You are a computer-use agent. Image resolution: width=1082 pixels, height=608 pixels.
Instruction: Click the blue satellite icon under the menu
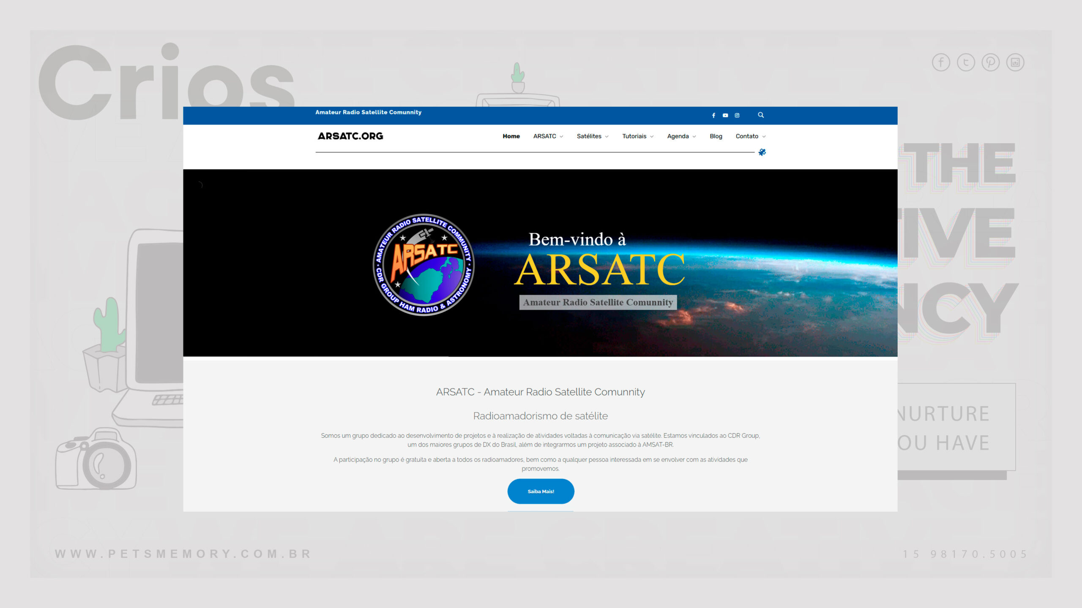coord(762,152)
